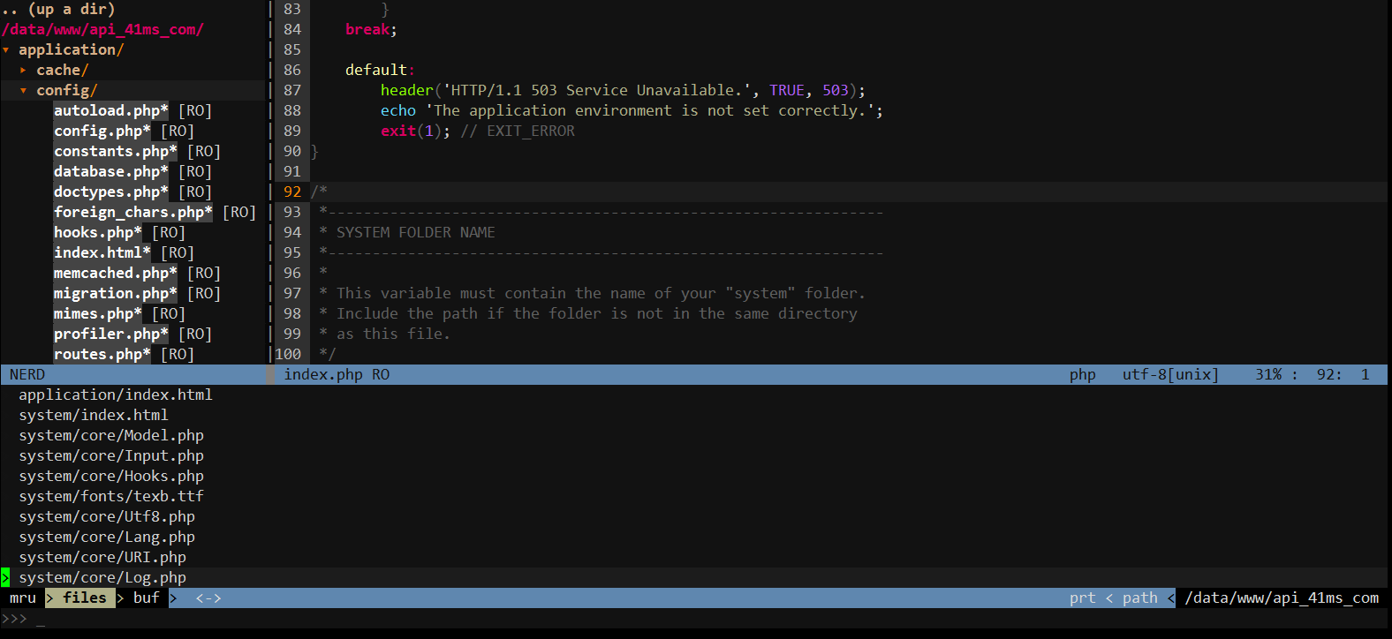Click the /data/www/api_41ms_com working directory

coord(1282,598)
